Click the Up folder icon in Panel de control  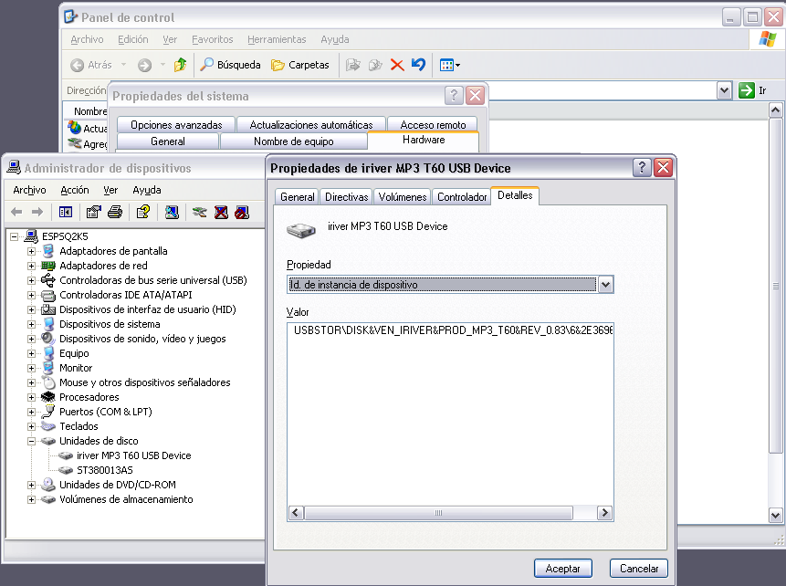180,65
